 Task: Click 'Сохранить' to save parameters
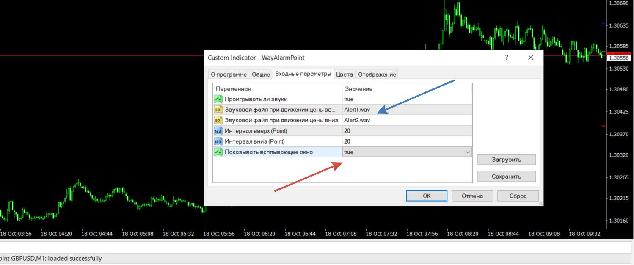click(506, 177)
